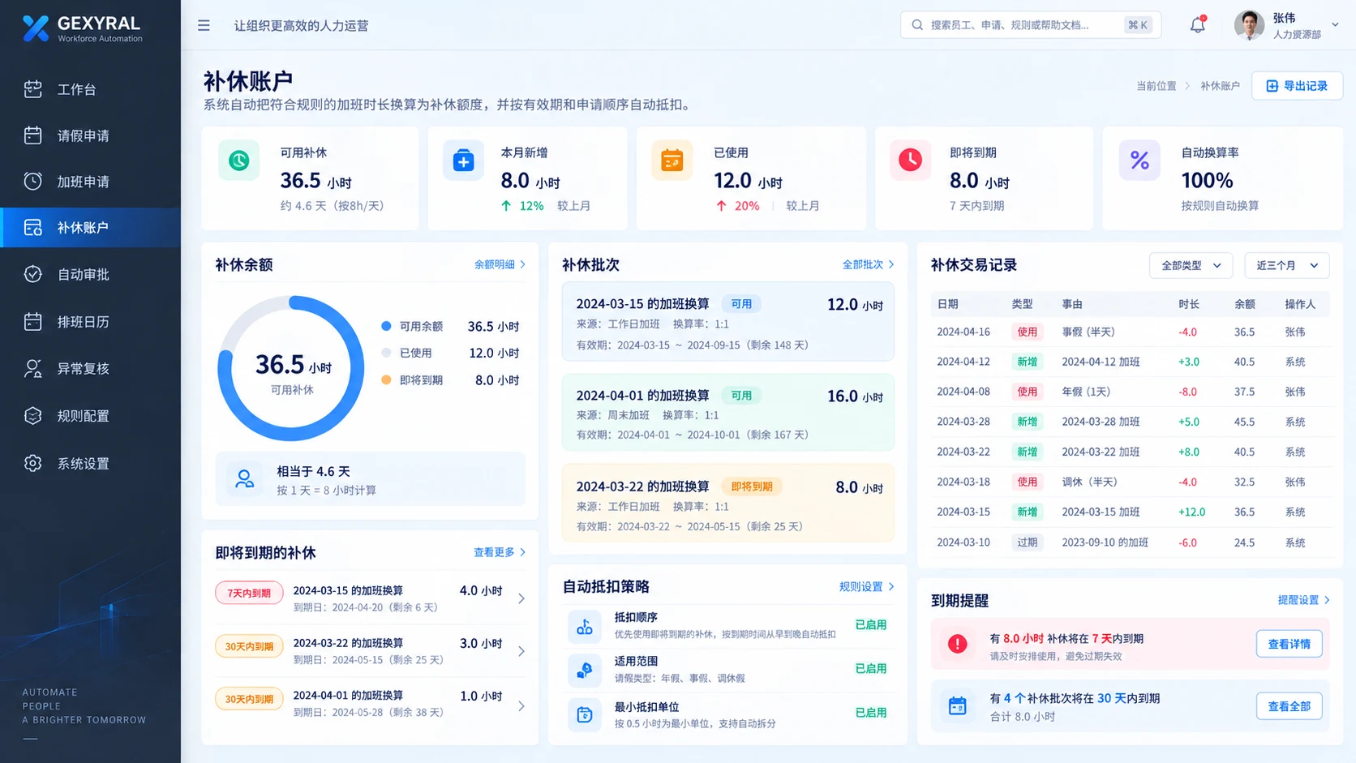Viewport: 1356px width, 763px height.
Task: Open 排班日历 in the sidebar
Action: (x=90, y=322)
